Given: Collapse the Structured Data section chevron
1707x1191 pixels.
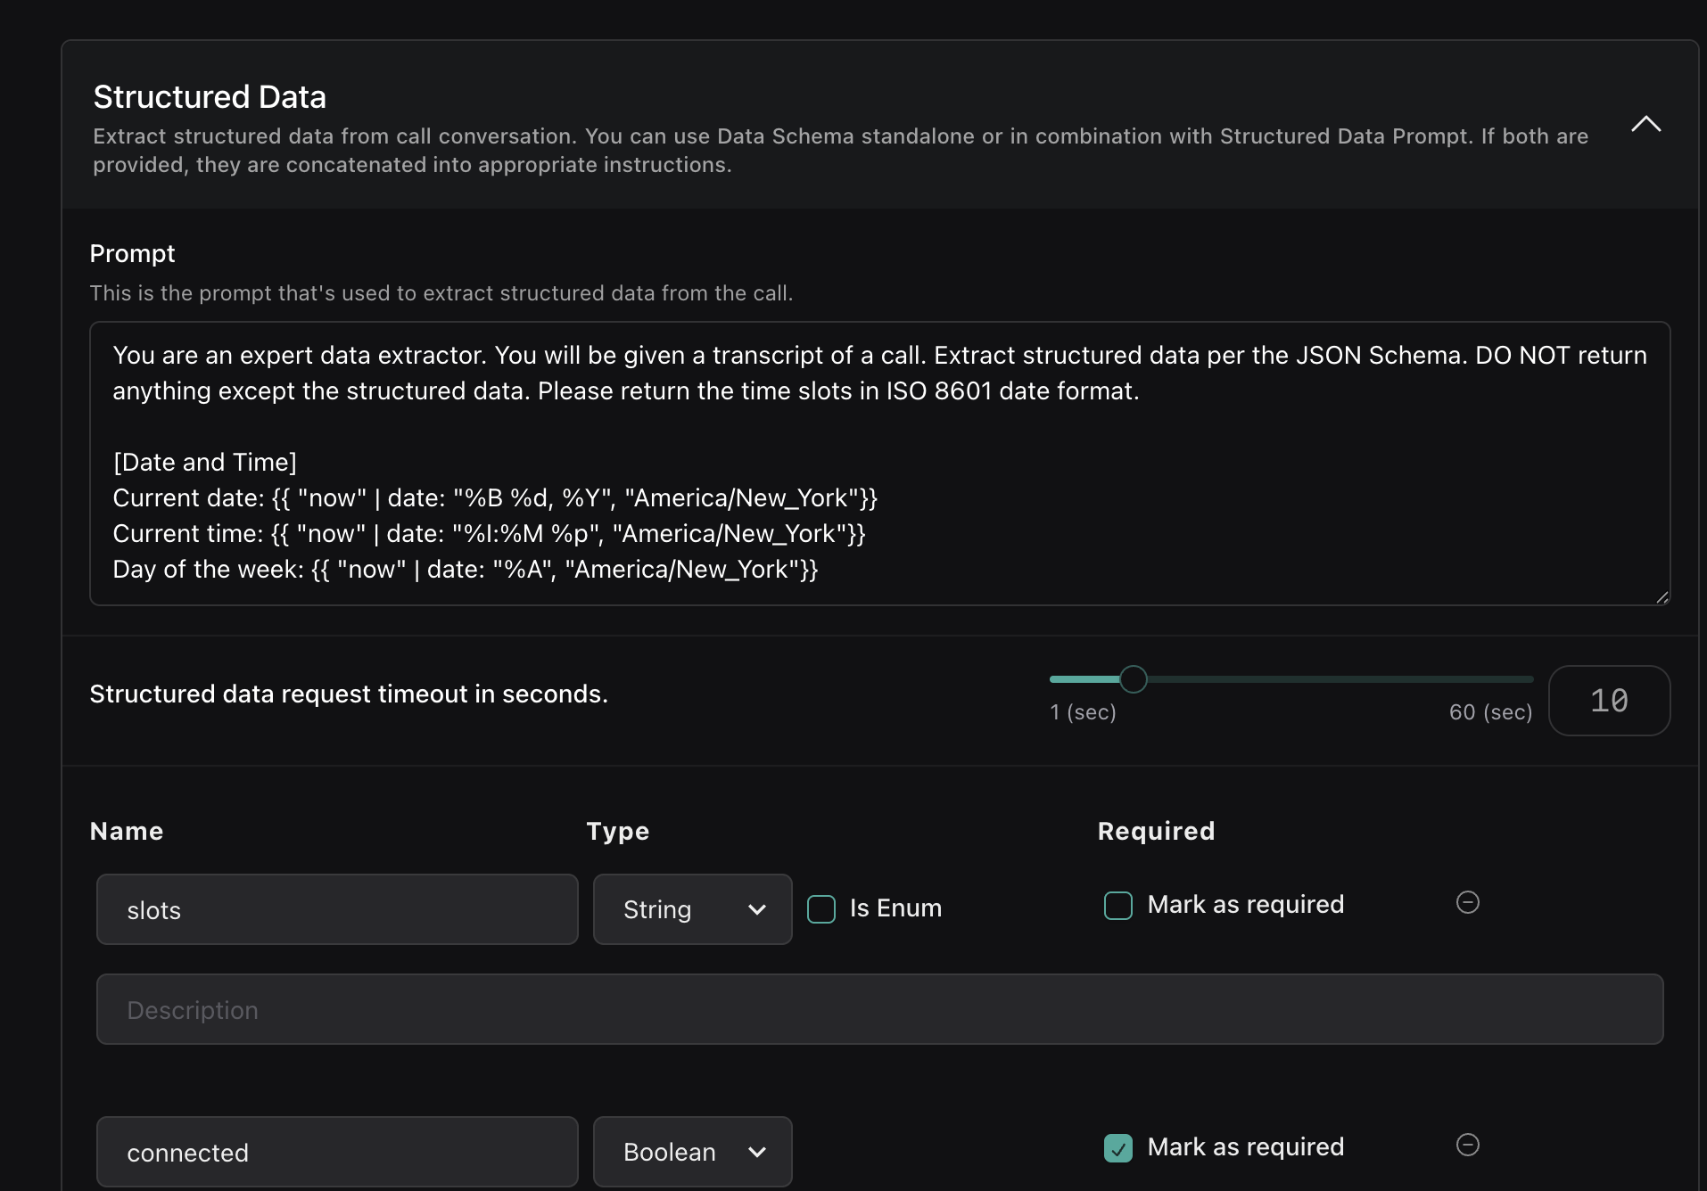Looking at the screenshot, I should 1645,124.
